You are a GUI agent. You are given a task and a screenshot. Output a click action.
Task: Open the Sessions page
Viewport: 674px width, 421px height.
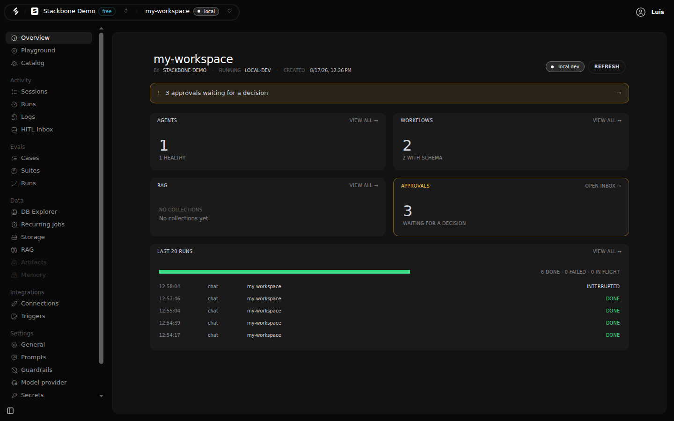click(49, 92)
